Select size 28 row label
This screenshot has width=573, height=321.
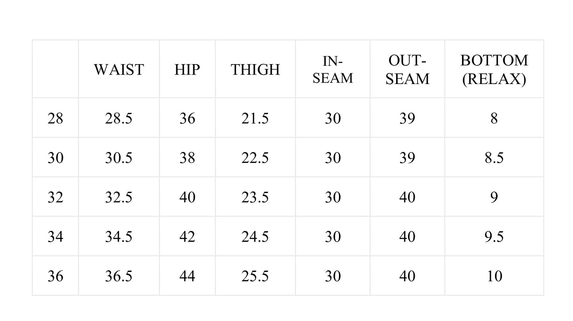(55, 118)
